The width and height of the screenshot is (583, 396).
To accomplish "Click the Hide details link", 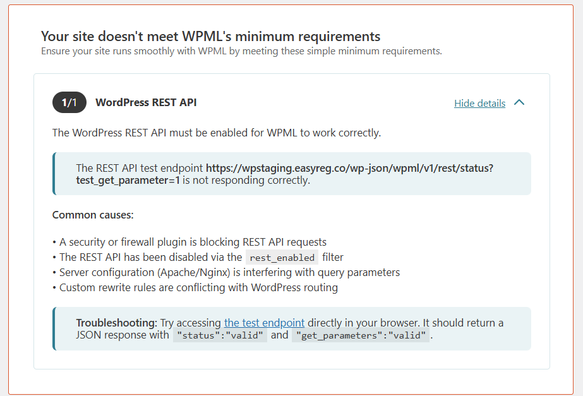I will [x=479, y=103].
